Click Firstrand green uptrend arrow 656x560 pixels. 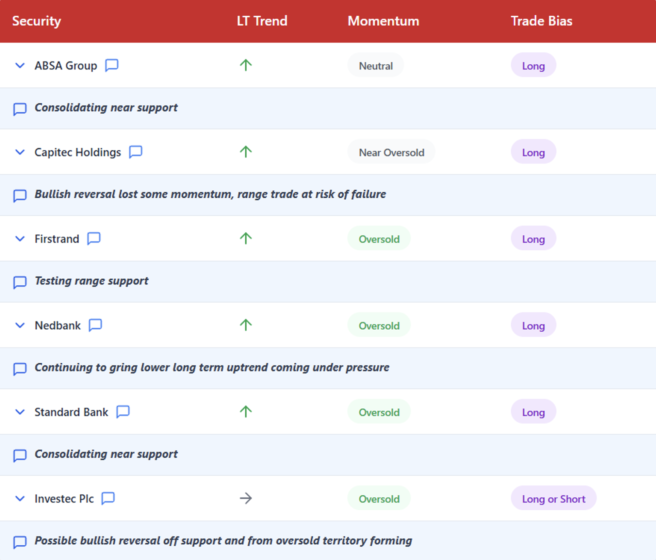246,238
